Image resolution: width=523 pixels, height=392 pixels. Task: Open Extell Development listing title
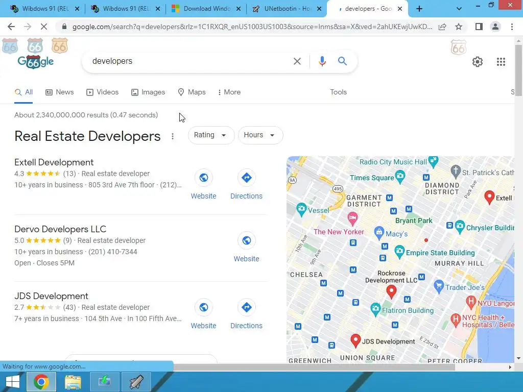54,162
